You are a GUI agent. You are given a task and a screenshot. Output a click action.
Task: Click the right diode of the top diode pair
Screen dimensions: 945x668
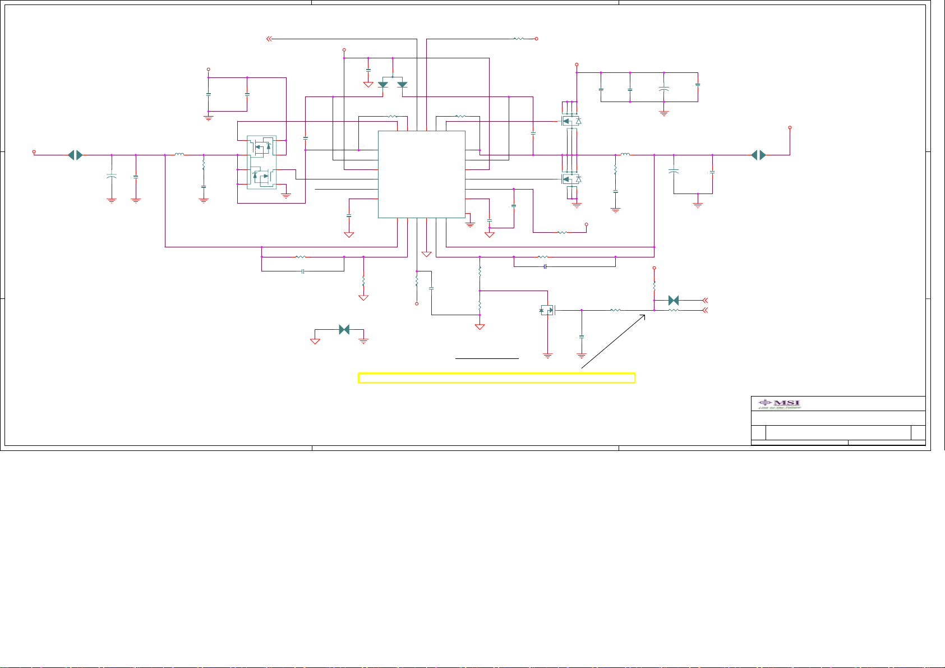point(402,85)
